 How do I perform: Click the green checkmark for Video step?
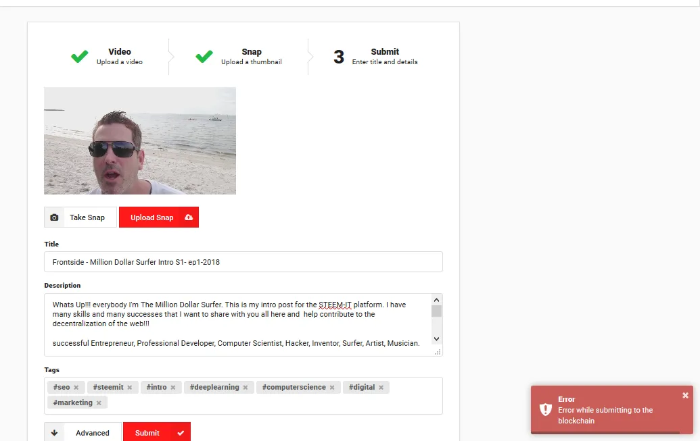point(79,57)
